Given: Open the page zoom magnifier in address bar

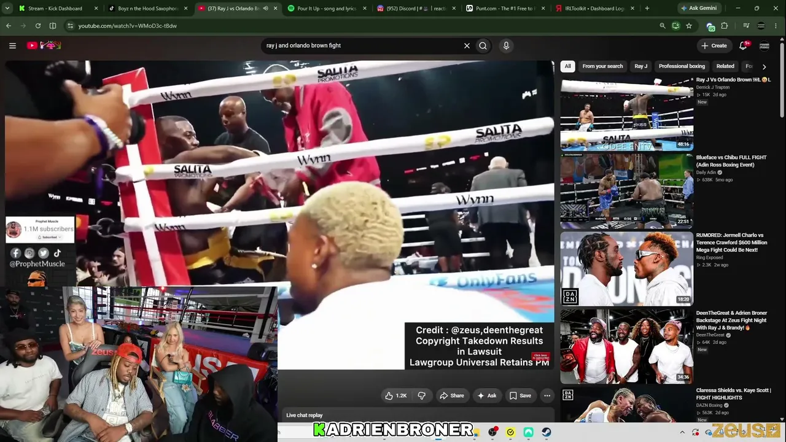Looking at the screenshot, I should 662,26.
